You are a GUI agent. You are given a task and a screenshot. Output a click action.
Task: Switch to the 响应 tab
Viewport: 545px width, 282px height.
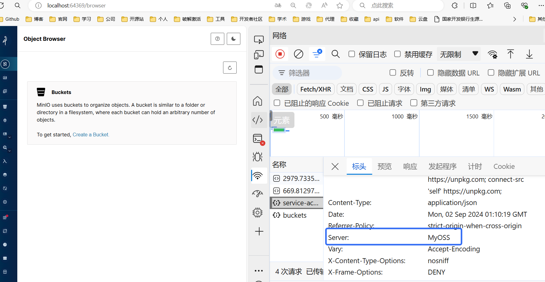(410, 167)
